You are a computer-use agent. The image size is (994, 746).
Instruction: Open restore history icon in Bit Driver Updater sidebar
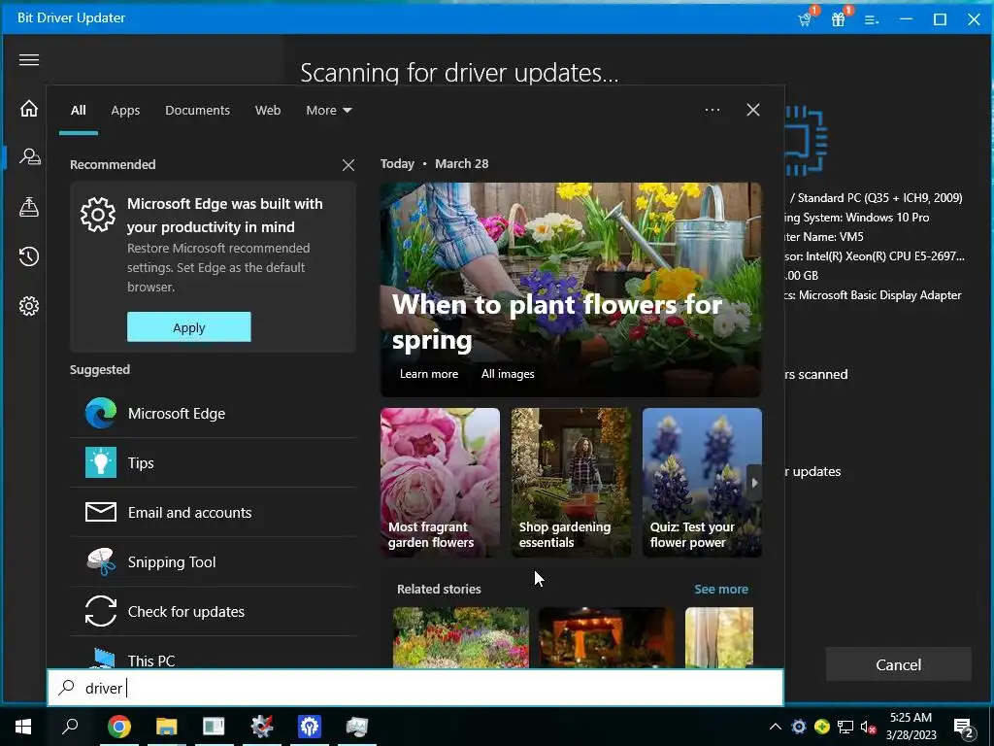(x=29, y=256)
